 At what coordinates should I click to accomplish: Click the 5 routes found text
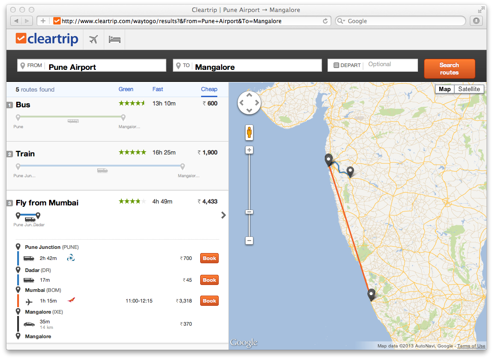pos(35,89)
